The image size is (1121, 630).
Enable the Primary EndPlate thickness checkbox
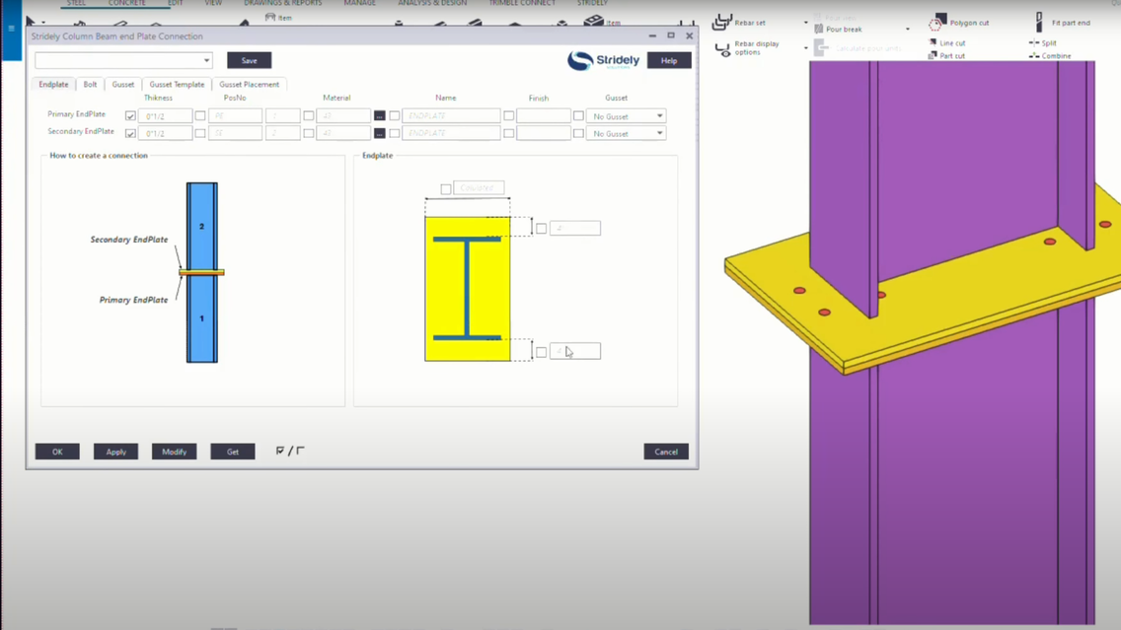[130, 115]
